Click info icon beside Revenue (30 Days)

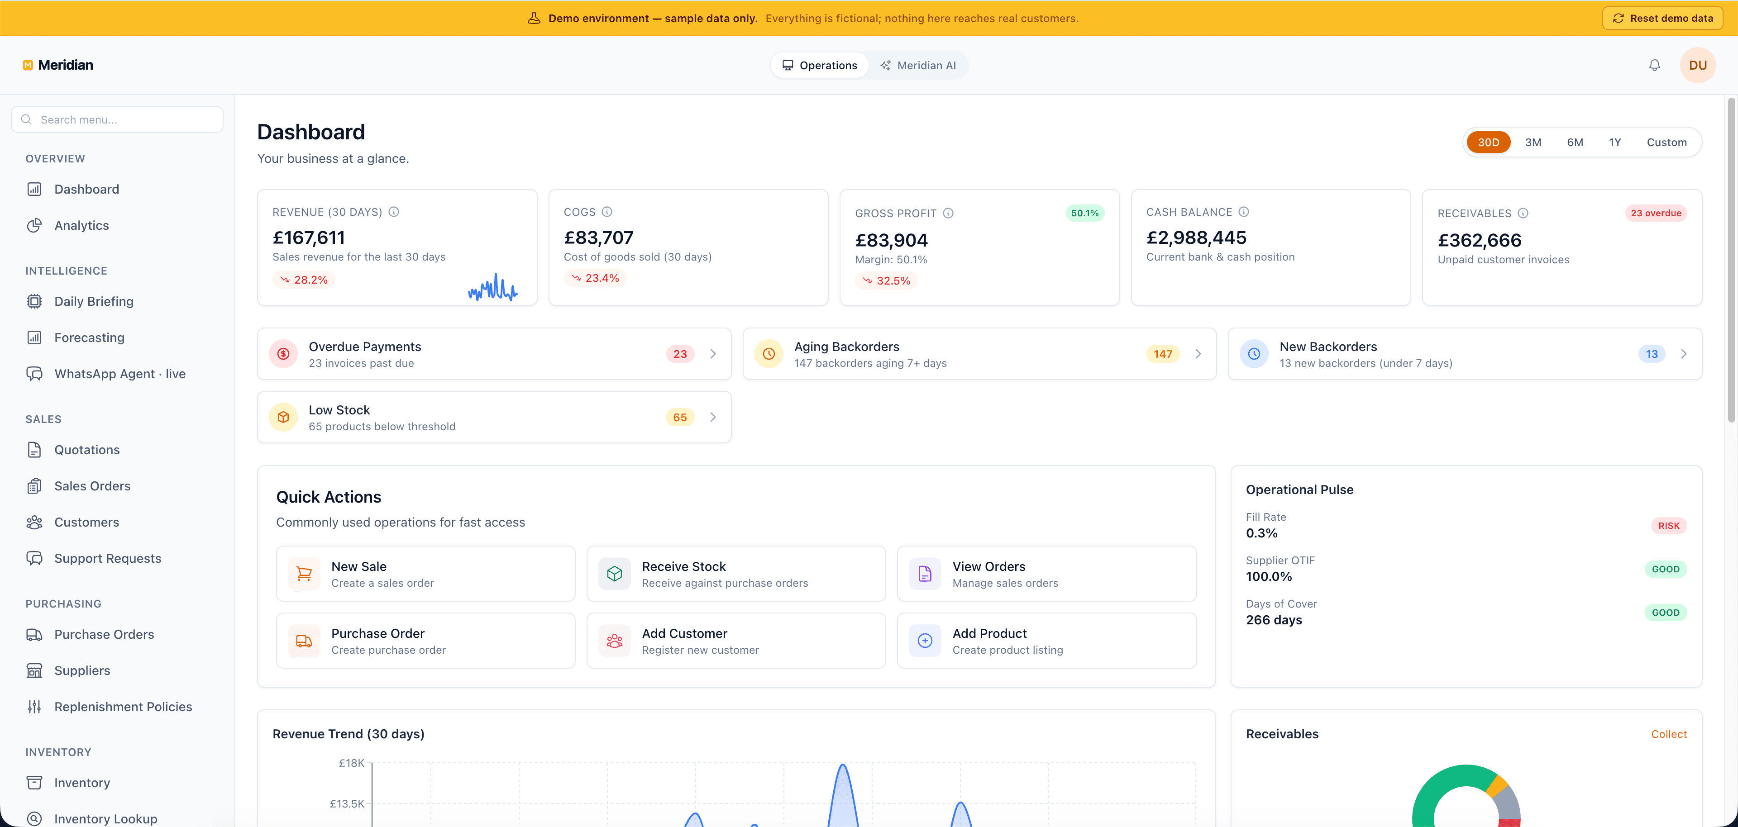click(x=394, y=212)
